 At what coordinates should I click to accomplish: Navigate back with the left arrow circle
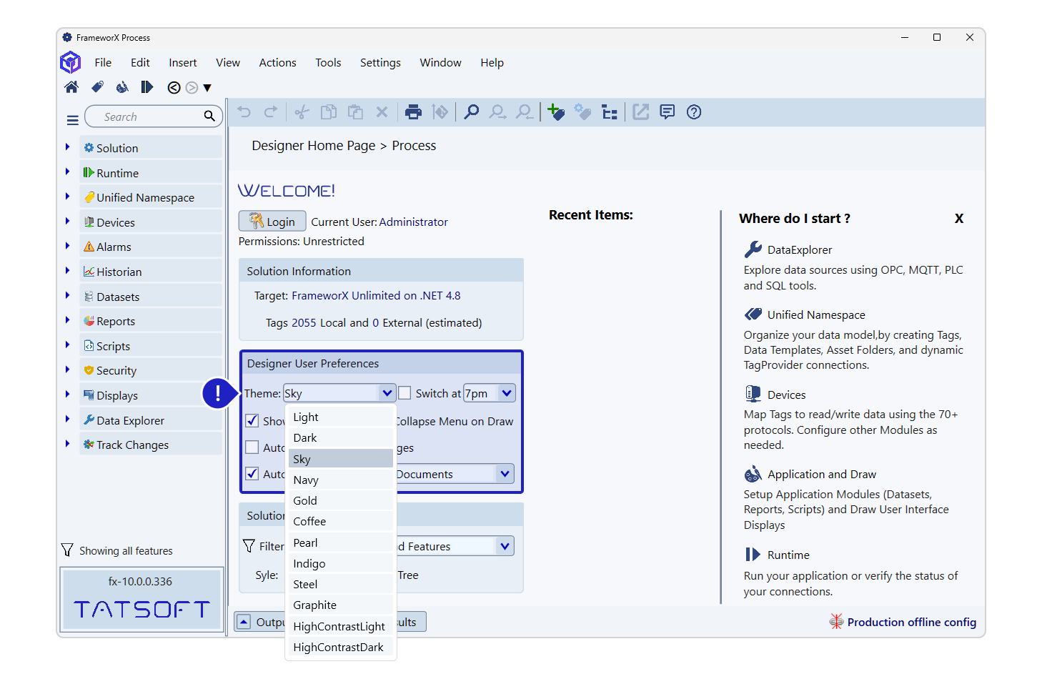tap(174, 87)
